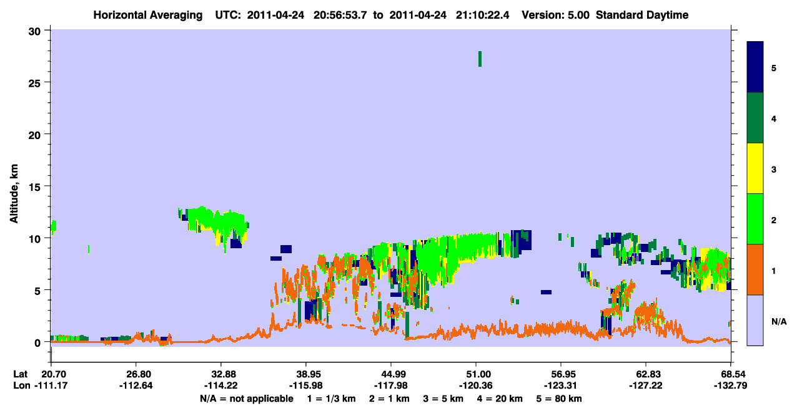Click longitude value '-127.22'
Screen dimensions: 812x416
click(x=645, y=385)
